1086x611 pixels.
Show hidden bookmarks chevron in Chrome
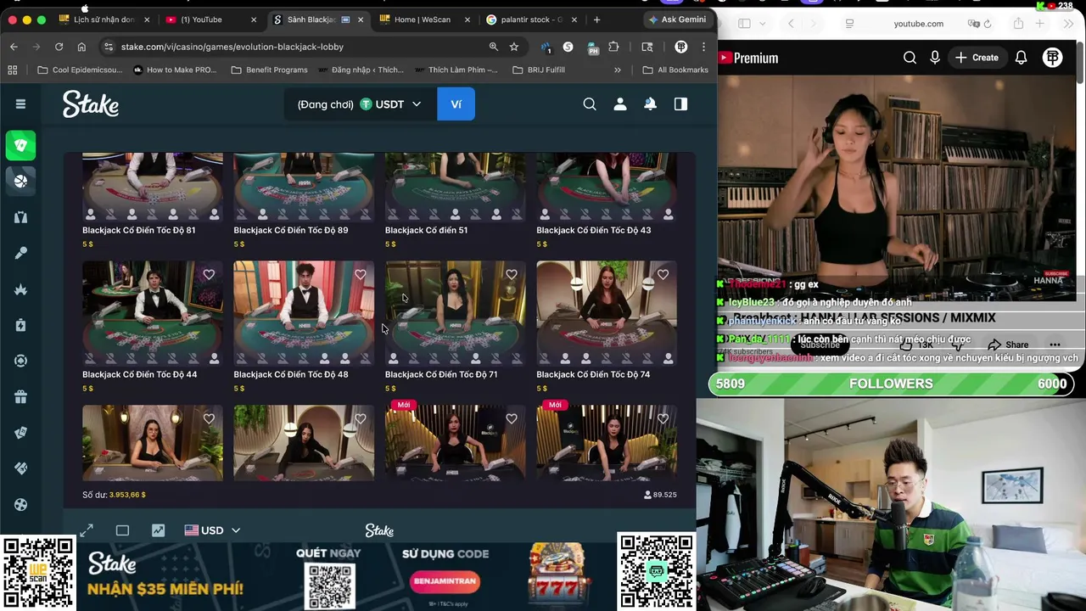[617, 70]
